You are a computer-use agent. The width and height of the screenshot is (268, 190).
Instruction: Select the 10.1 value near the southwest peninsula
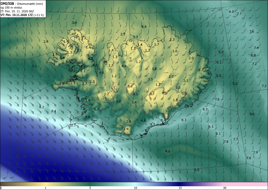(x=72, y=125)
